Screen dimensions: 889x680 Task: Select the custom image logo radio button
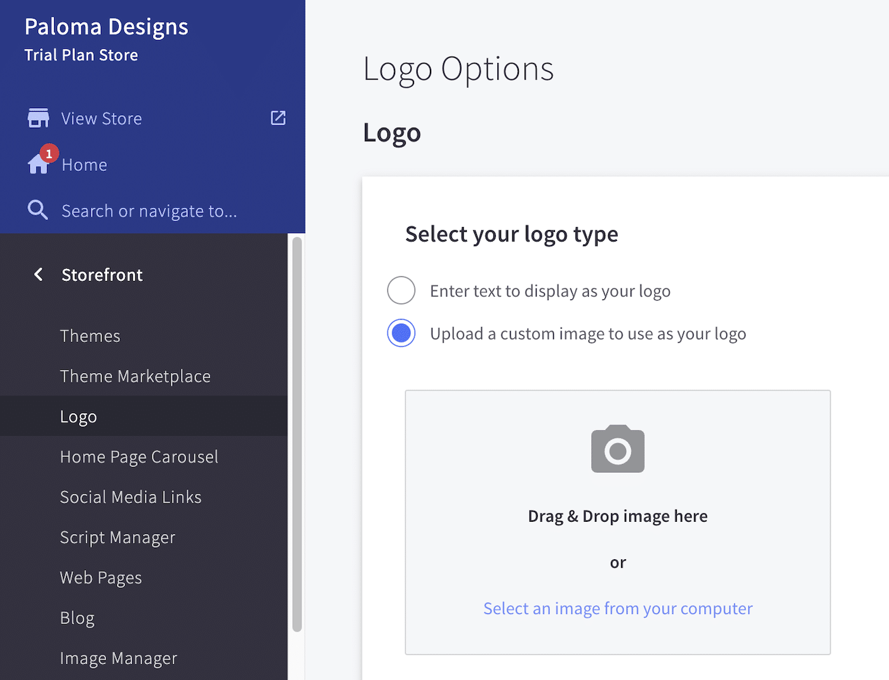[401, 332]
